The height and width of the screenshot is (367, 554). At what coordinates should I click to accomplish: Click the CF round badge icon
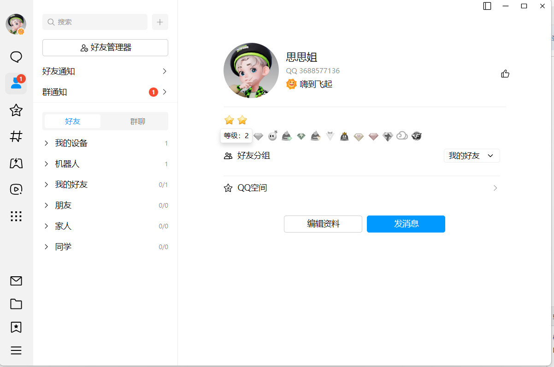coord(417,136)
